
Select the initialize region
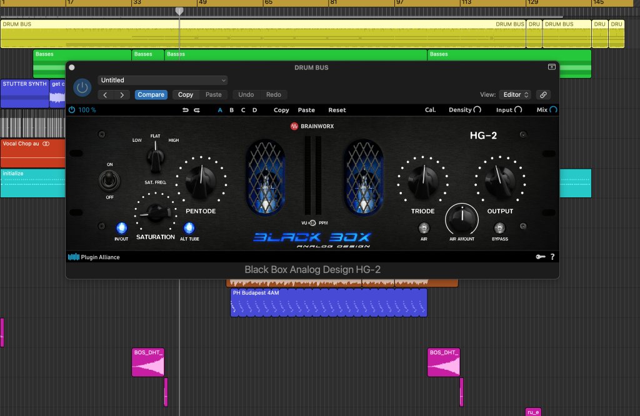32,183
